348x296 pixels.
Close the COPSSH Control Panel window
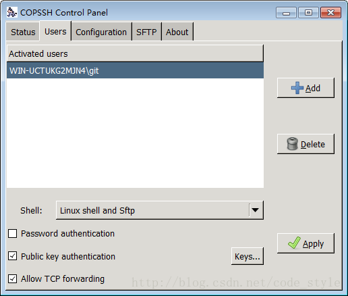tap(330, 12)
